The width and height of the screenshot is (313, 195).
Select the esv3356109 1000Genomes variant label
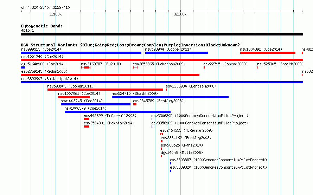(x=200, y=123)
